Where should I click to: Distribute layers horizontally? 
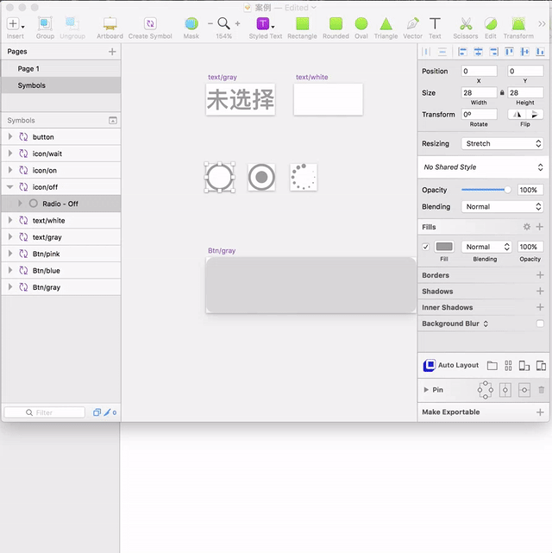point(426,52)
